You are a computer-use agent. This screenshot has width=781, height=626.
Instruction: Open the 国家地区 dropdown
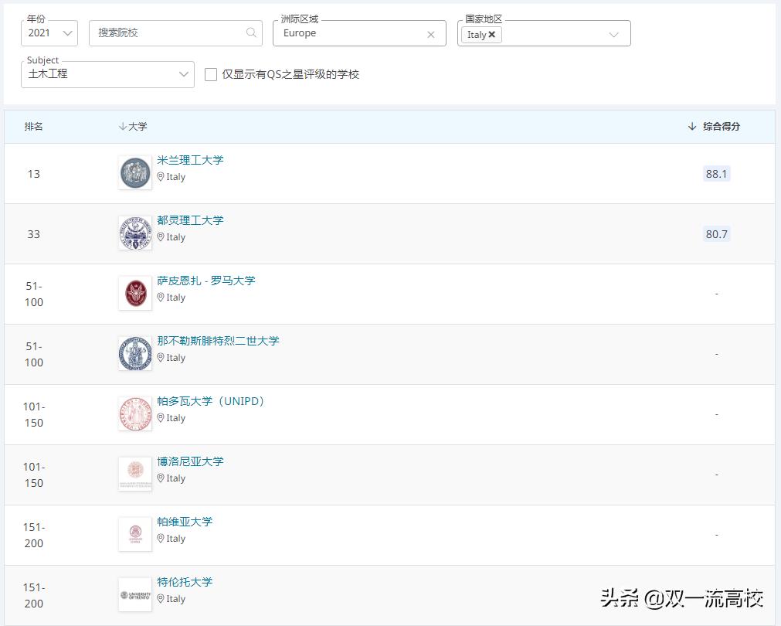(x=614, y=33)
